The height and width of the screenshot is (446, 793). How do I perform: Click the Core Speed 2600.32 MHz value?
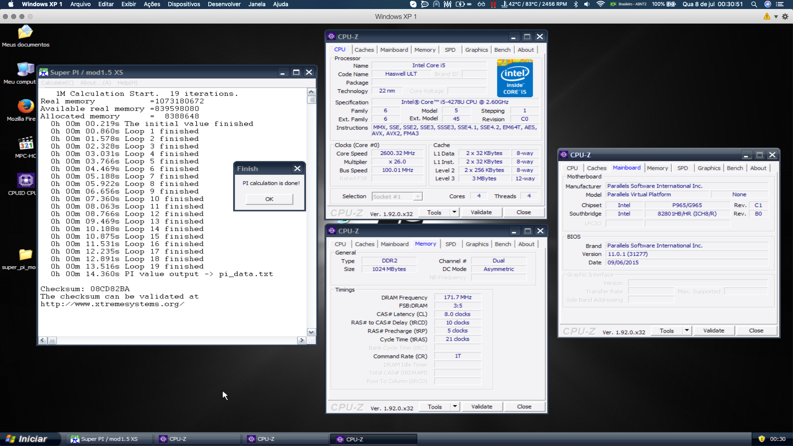397,153
